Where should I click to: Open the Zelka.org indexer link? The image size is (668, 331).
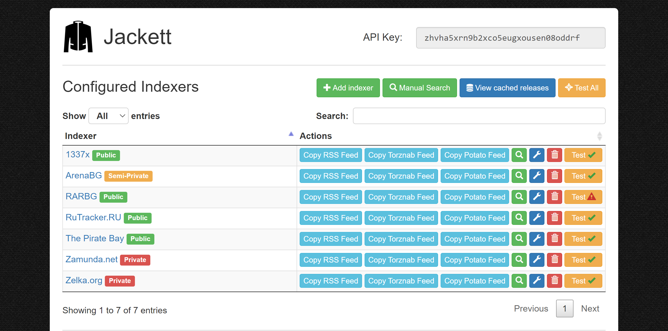point(84,280)
